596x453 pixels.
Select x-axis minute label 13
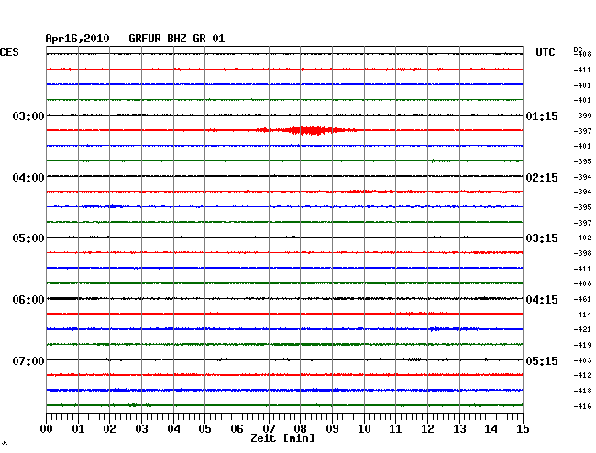459,429
